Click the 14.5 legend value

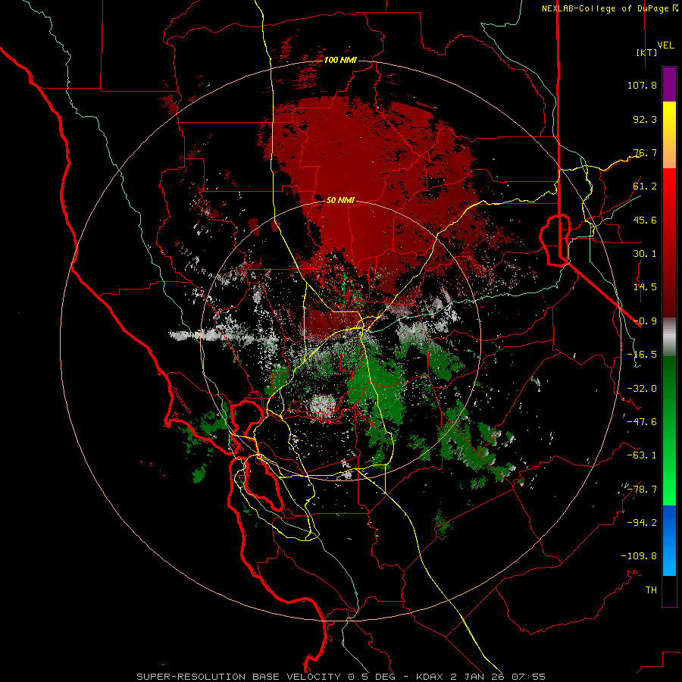[645, 287]
